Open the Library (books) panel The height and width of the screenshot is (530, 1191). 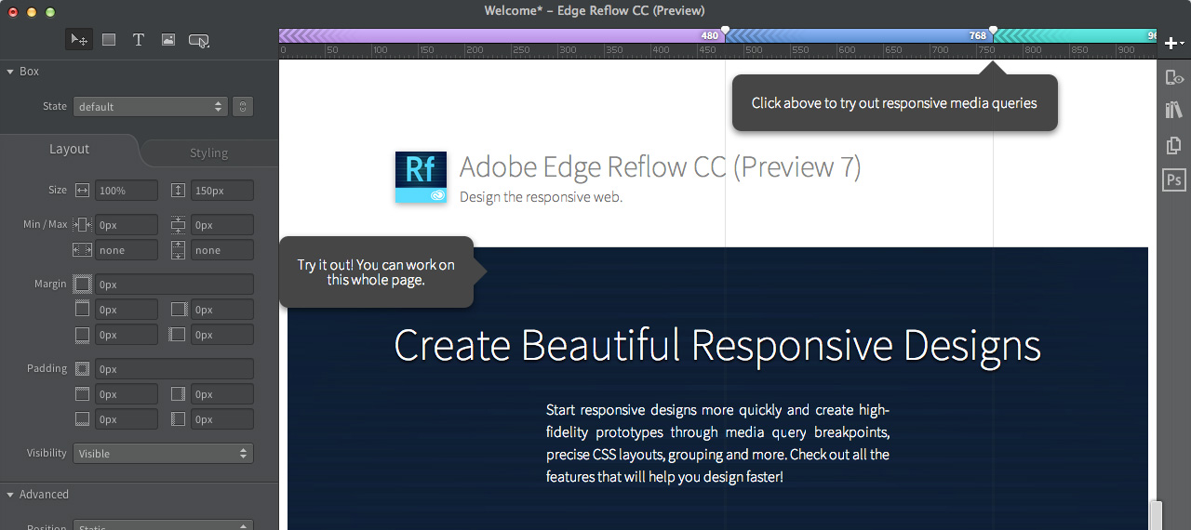[x=1174, y=111]
